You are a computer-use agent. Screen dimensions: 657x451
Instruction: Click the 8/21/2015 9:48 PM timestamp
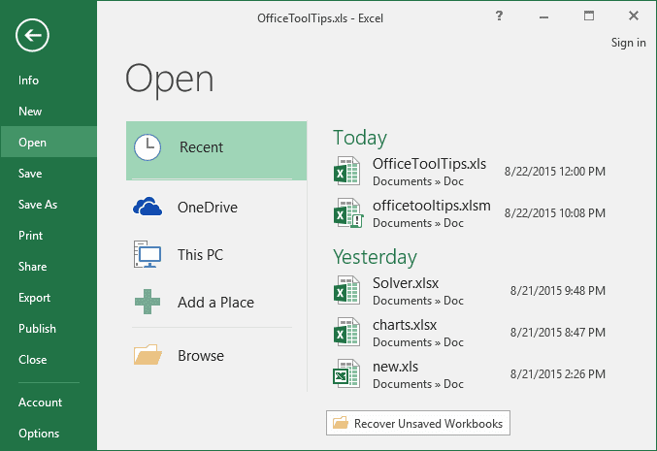click(x=558, y=291)
